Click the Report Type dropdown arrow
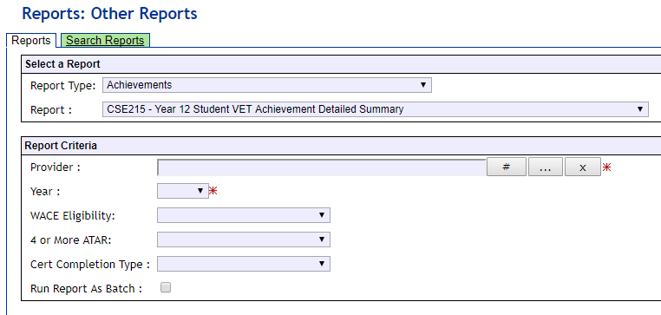 coord(423,85)
